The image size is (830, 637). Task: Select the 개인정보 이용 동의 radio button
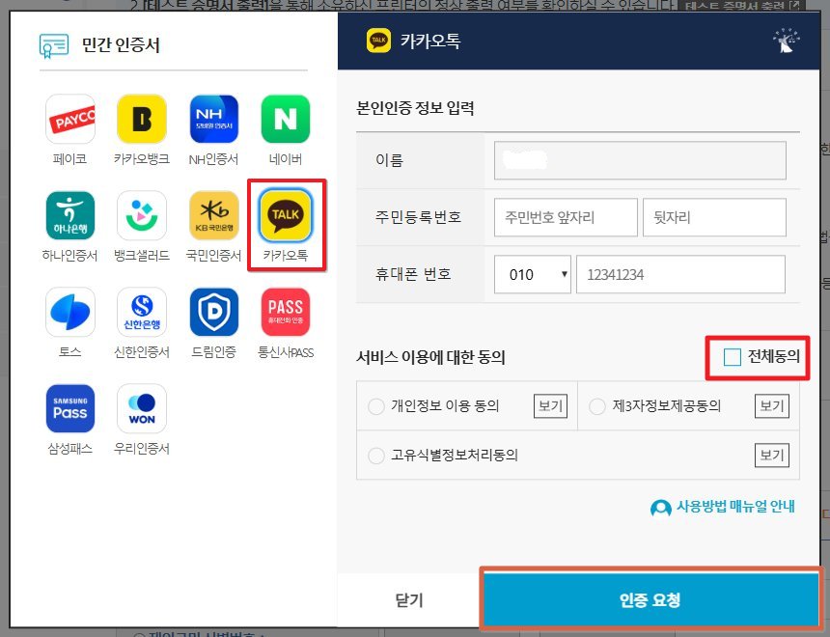point(376,406)
